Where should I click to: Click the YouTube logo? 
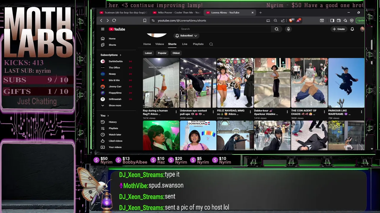click(117, 29)
